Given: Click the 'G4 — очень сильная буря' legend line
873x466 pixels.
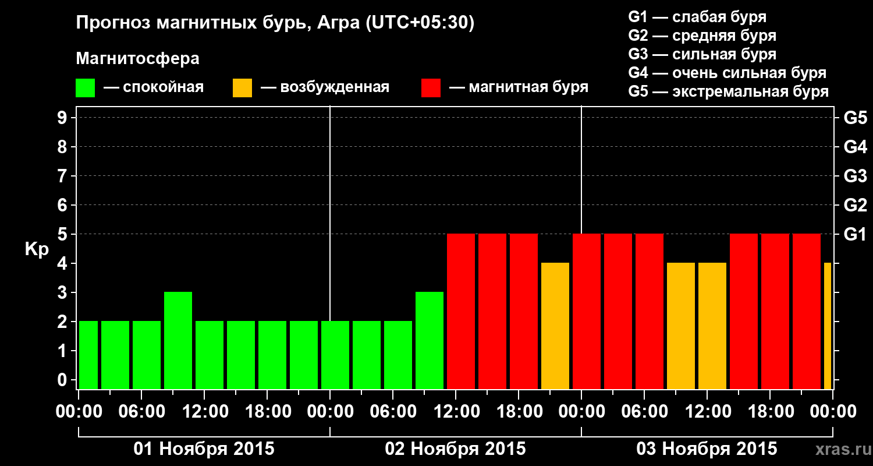Looking at the screenshot, I should [x=727, y=73].
